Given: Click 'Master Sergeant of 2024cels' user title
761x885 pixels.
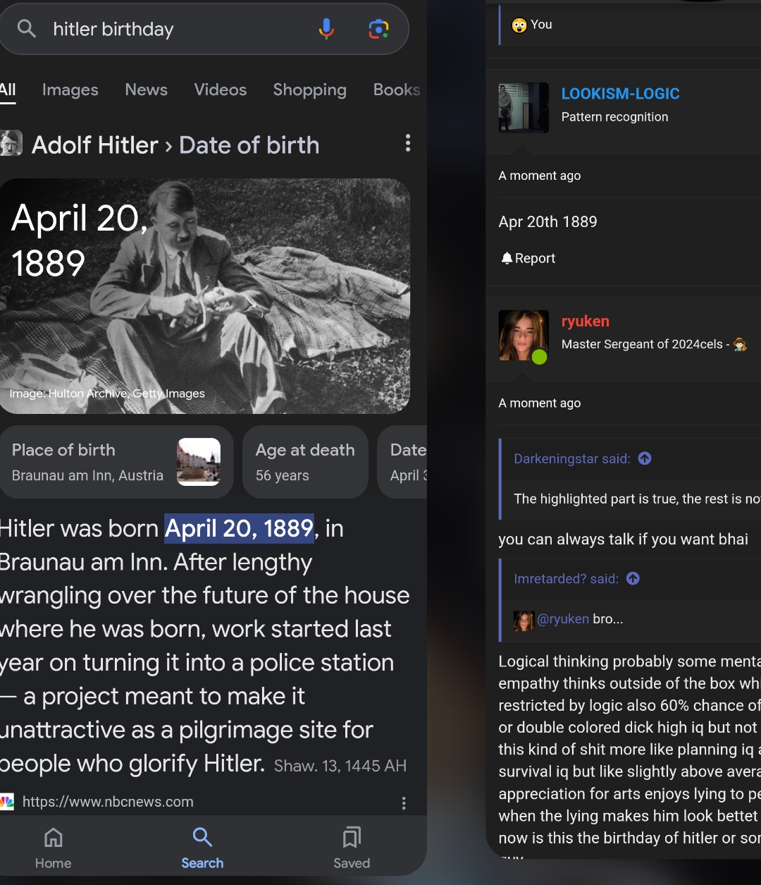Looking at the screenshot, I should [x=642, y=344].
